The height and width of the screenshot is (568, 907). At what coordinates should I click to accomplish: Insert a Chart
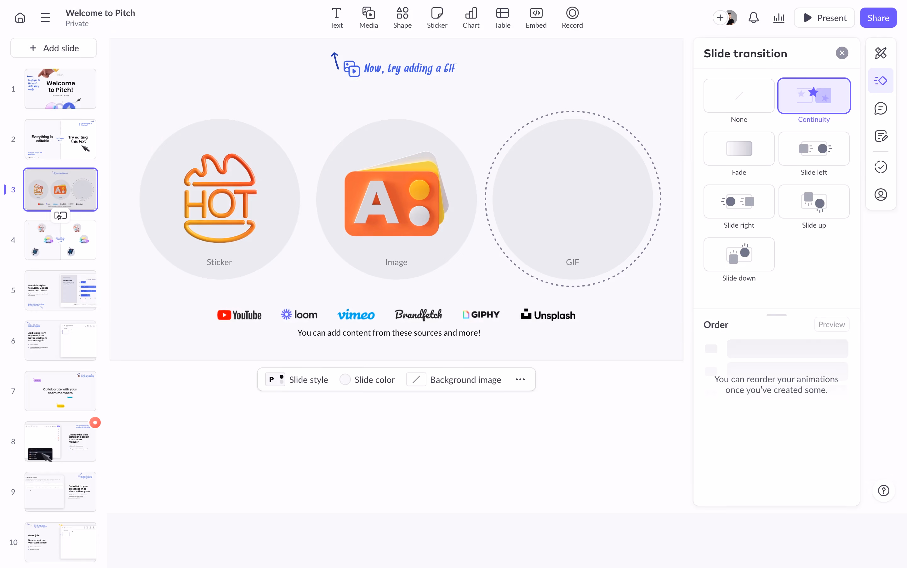[x=471, y=18]
